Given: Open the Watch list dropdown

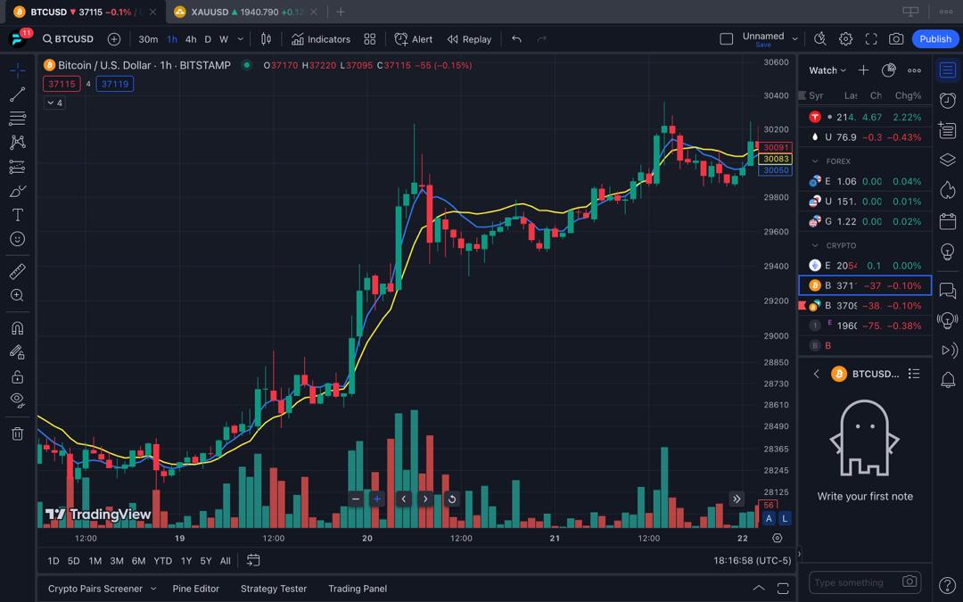Looking at the screenshot, I should pos(827,70).
